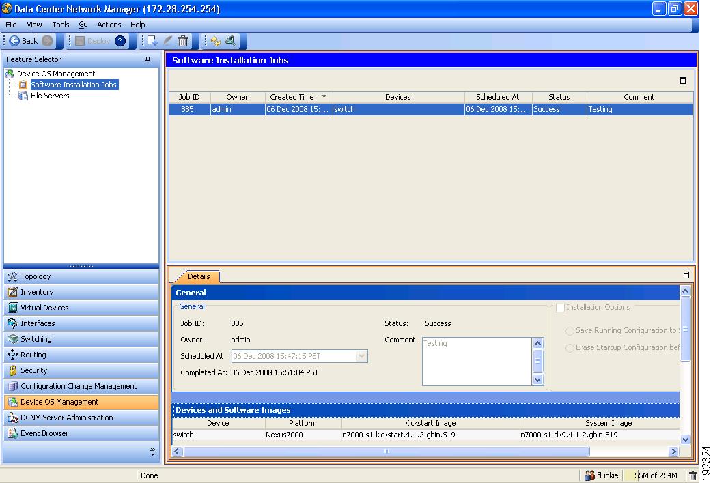Sort by Owner column header

click(x=238, y=97)
